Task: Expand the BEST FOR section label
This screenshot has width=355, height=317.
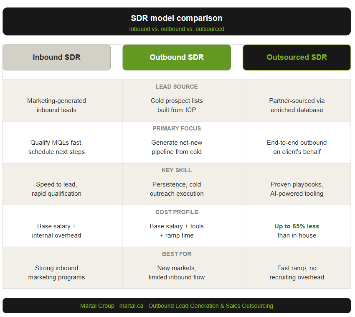Action: pyautogui.click(x=176, y=254)
